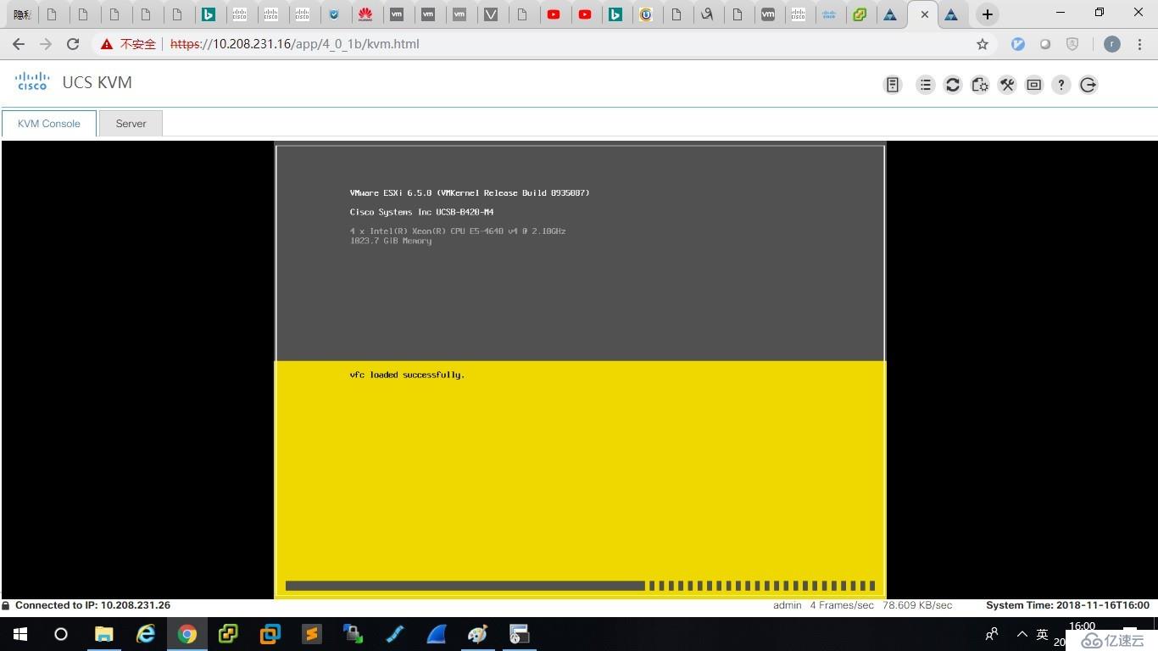Open the blue feather app on taskbar
The image size is (1158, 651).
[395, 634]
